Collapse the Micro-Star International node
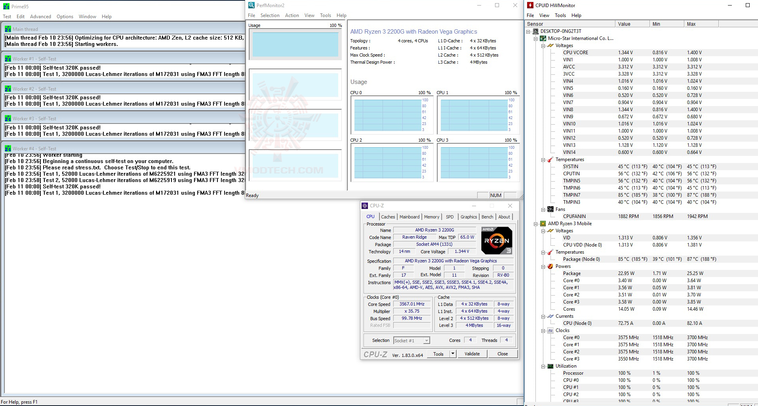Image resolution: width=758 pixels, height=406 pixels. pyautogui.click(x=536, y=38)
